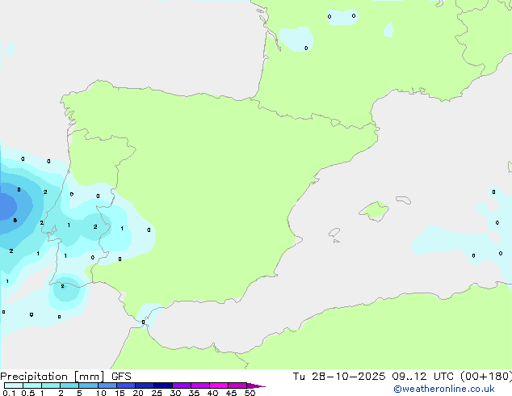Click the 45–50 mm legend color swatch

click(237, 385)
